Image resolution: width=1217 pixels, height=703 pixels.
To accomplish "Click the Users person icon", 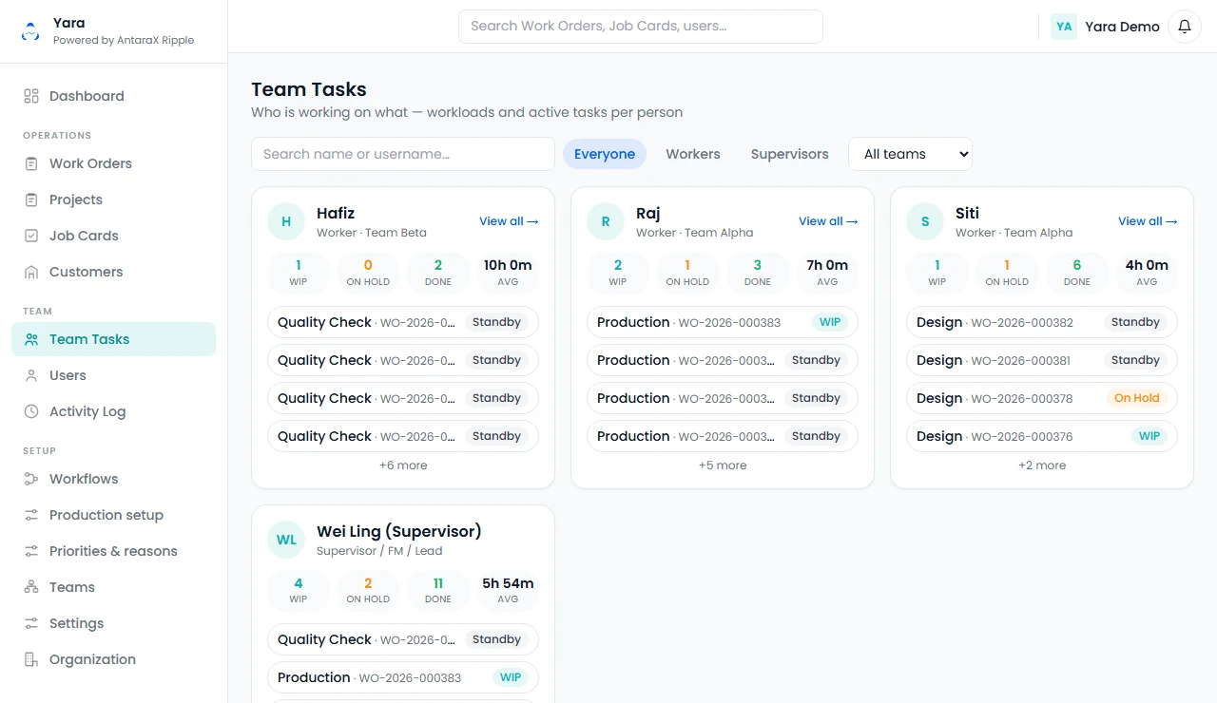I will tap(31, 375).
